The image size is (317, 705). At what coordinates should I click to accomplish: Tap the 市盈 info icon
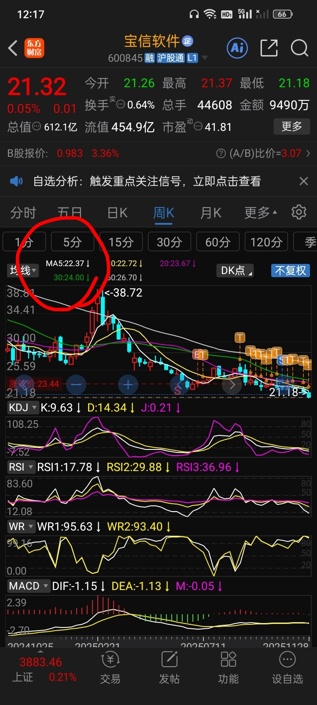tap(198, 127)
